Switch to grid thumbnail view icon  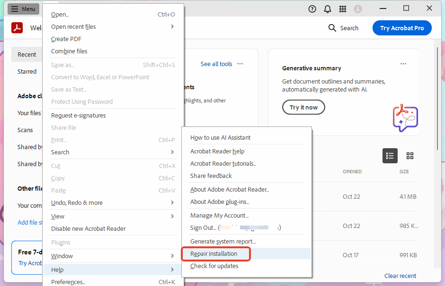click(x=410, y=156)
